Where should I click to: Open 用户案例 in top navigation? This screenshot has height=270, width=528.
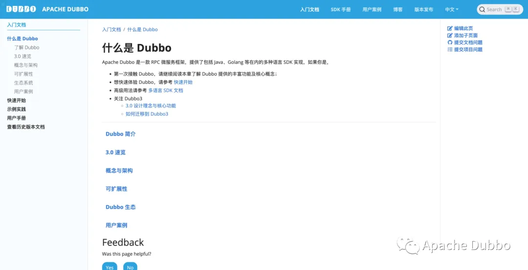point(372,9)
